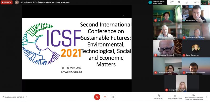The image size is (210, 102).
Task: Open options dots on Administrator 7 tile
Action: 155,38
